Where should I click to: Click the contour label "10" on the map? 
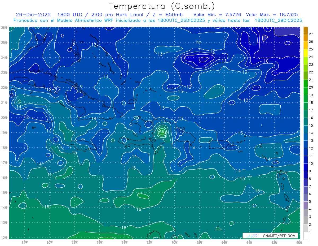pos(266,61)
